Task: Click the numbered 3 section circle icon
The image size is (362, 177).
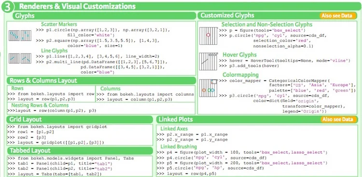Action: [x=7, y=7]
